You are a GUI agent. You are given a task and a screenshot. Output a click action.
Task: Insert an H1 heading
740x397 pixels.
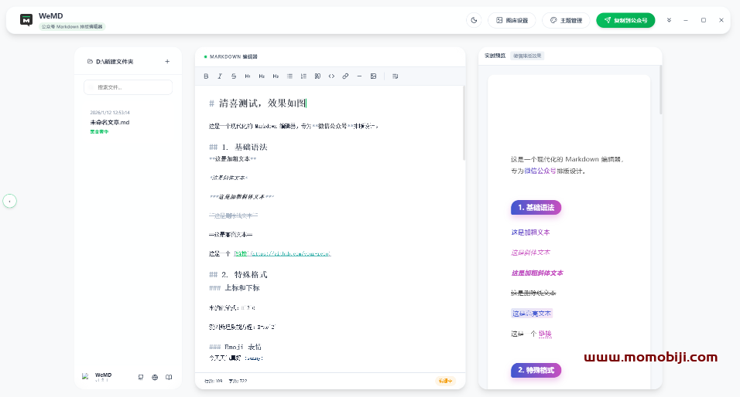[x=248, y=76]
